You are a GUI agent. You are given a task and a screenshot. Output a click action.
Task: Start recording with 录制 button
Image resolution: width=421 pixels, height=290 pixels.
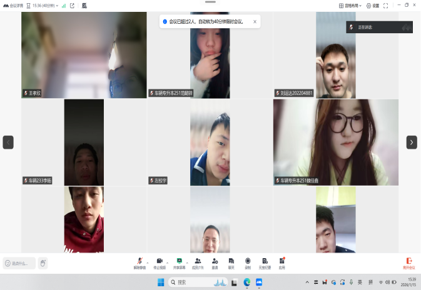pos(248,261)
